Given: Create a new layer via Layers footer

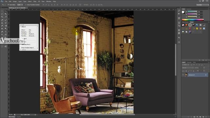Looking at the screenshot, I should click(x=203, y=117).
